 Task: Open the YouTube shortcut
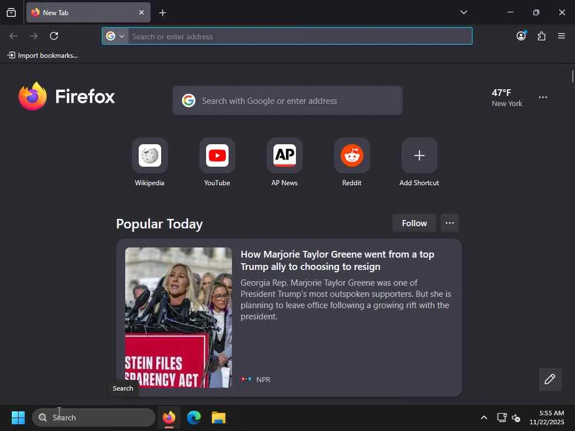coord(217,162)
